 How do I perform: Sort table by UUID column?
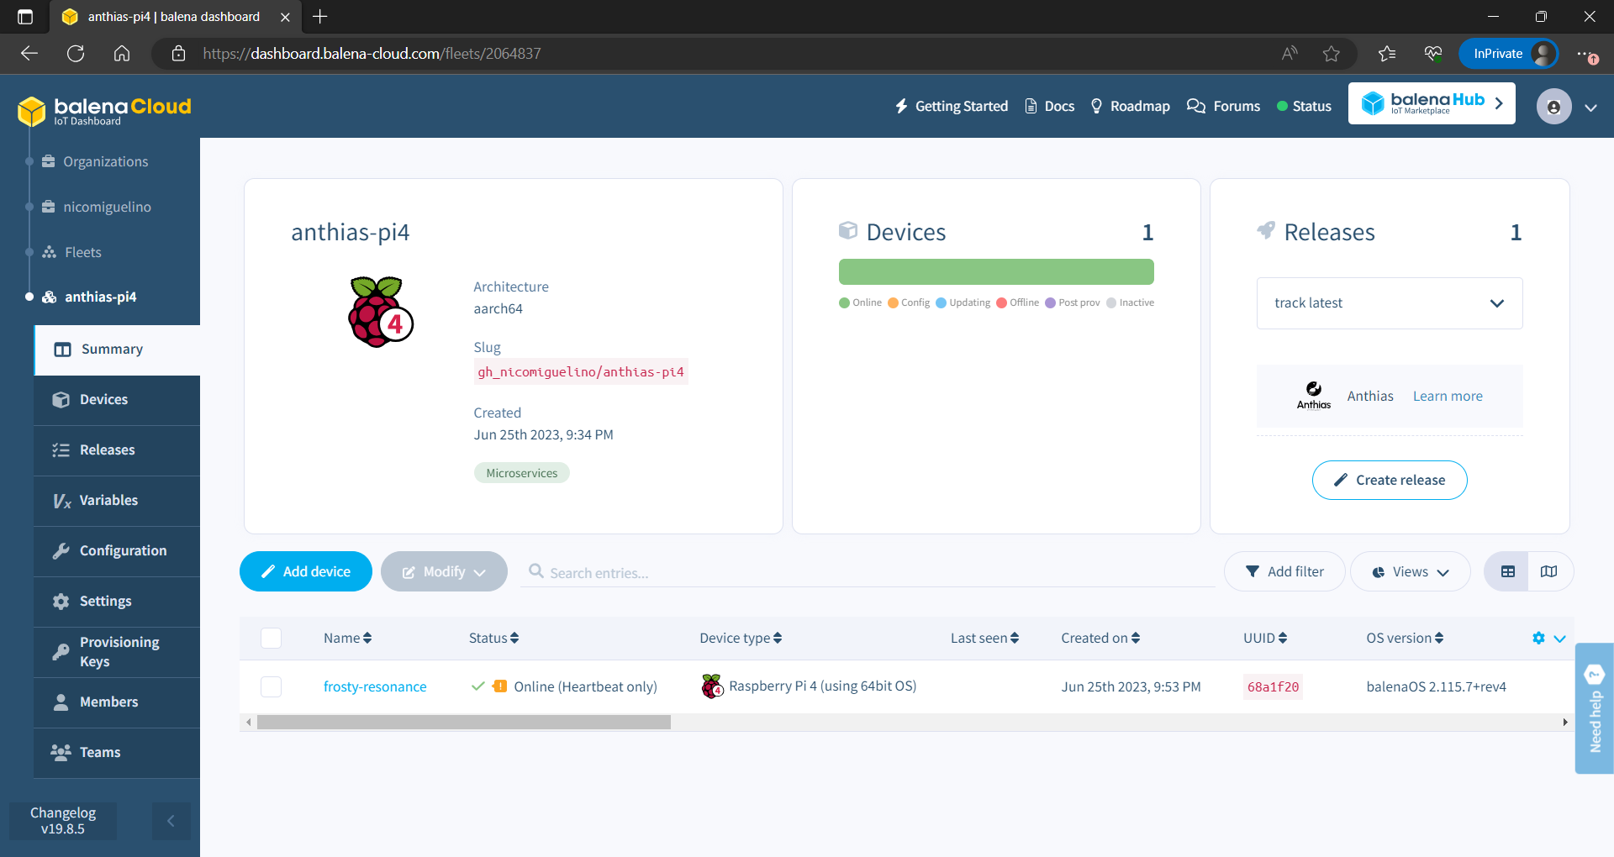pyautogui.click(x=1265, y=638)
